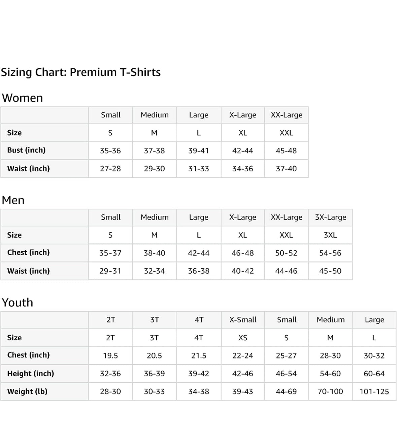
Task: Select the Youth X-Small column header
Action: pyautogui.click(x=243, y=320)
